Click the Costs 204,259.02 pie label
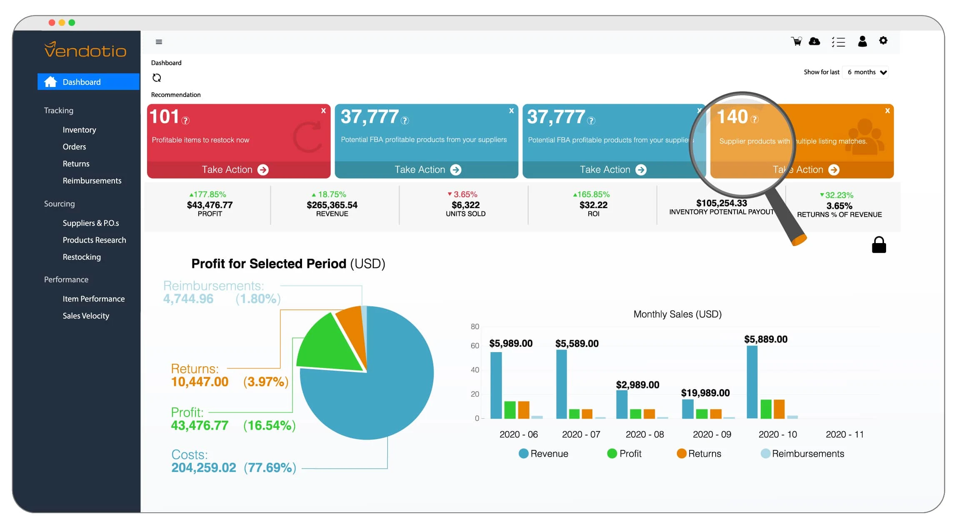 point(234,461)
